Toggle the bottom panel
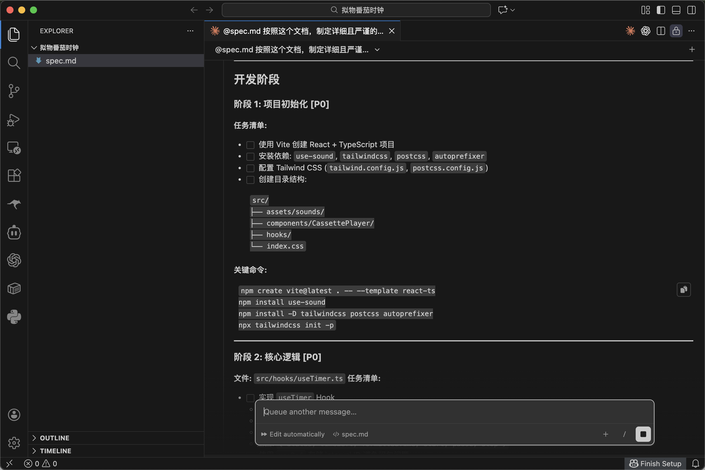The image size is (705, 470). tap(676, 10)
